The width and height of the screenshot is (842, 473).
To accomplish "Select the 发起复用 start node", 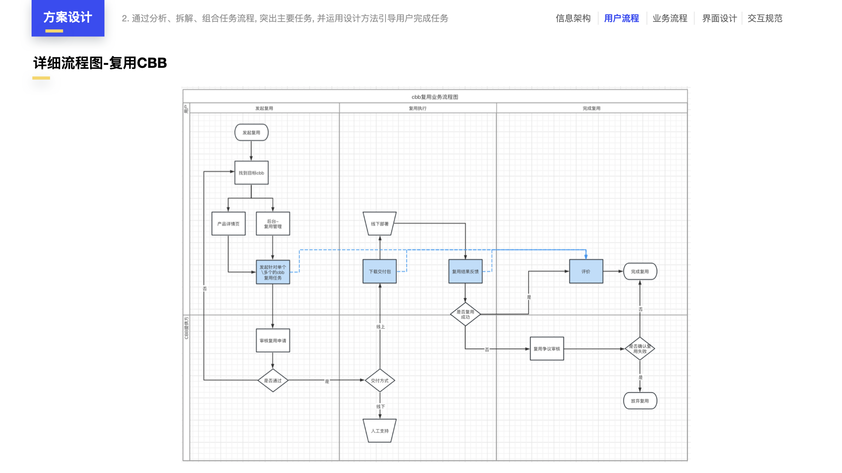I will (x=251, y=132).
